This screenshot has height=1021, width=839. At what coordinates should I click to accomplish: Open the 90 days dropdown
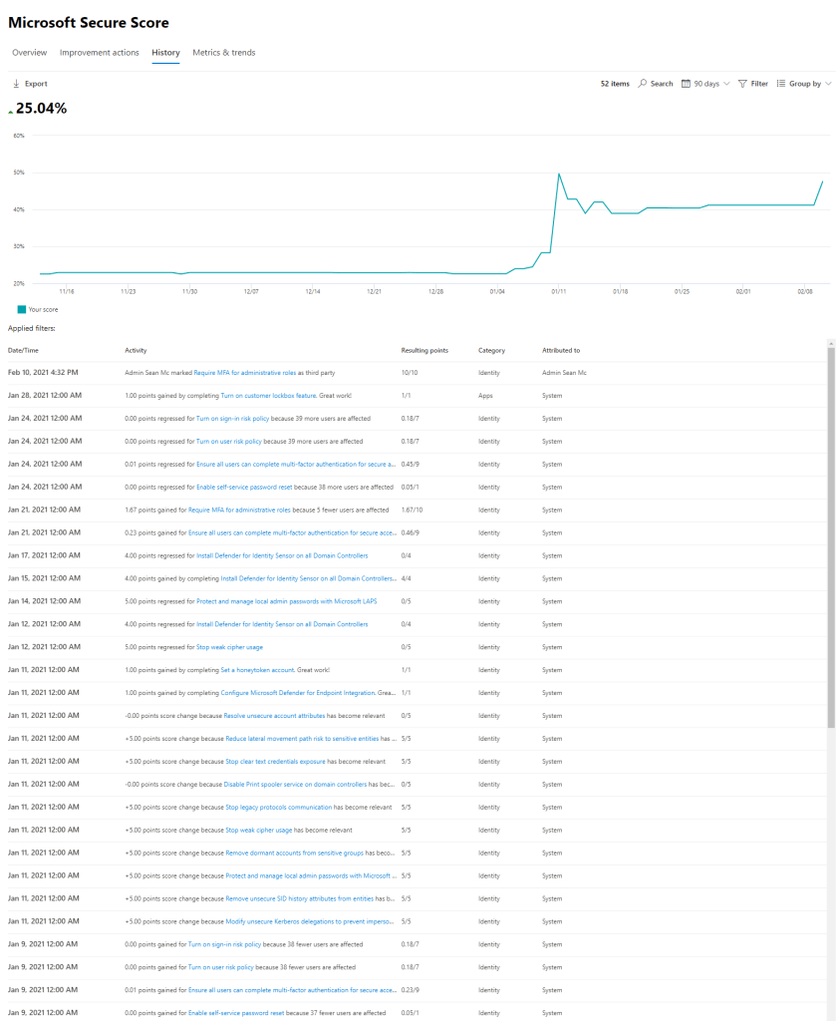click(x=711, y=84)
